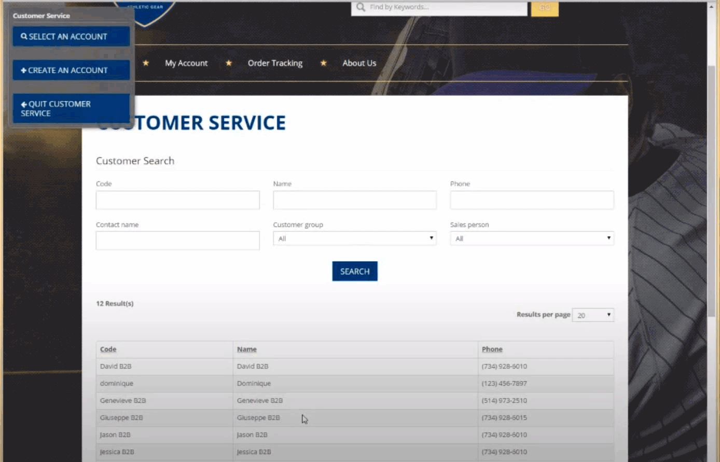Focus the Name input field
Image resolution: width=720 pixels, height=462 pixels.
(x=355, y=200)
